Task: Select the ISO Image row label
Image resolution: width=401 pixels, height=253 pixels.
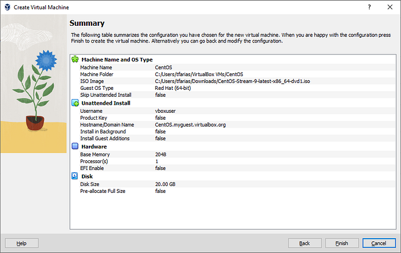Action: (92, 81)
